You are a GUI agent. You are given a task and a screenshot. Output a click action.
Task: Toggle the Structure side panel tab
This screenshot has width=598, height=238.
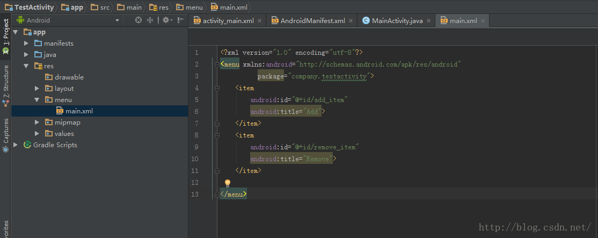point(5,85)
